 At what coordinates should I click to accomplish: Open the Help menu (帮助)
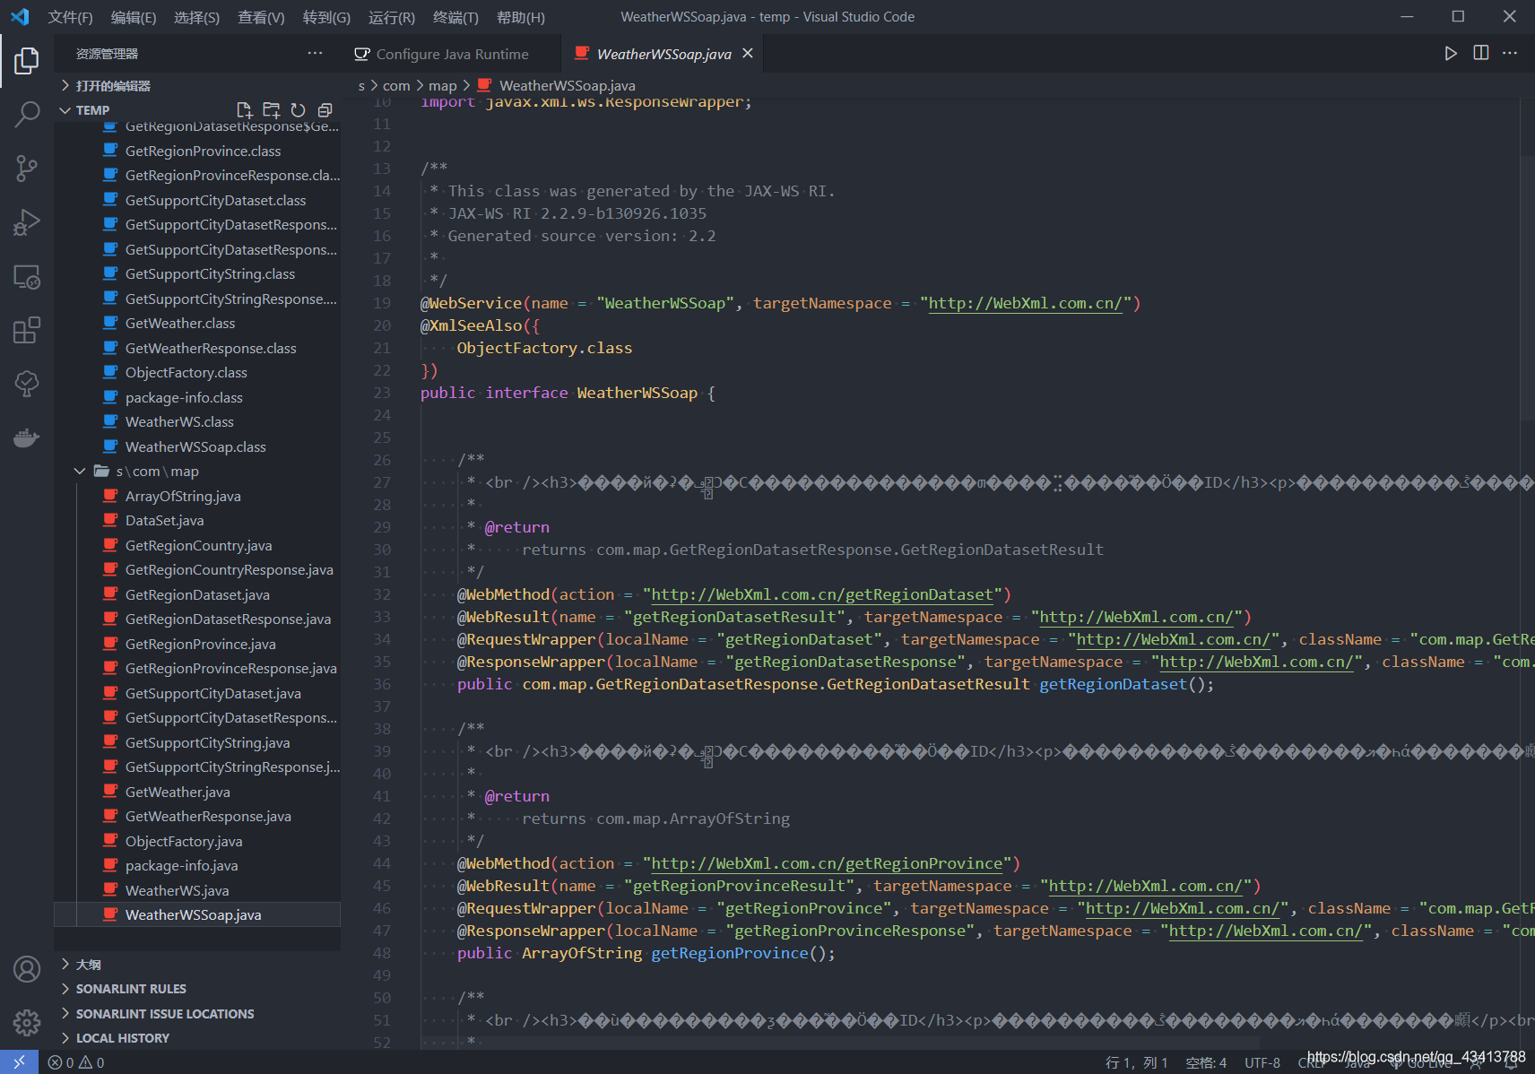(x=520, y=17)
